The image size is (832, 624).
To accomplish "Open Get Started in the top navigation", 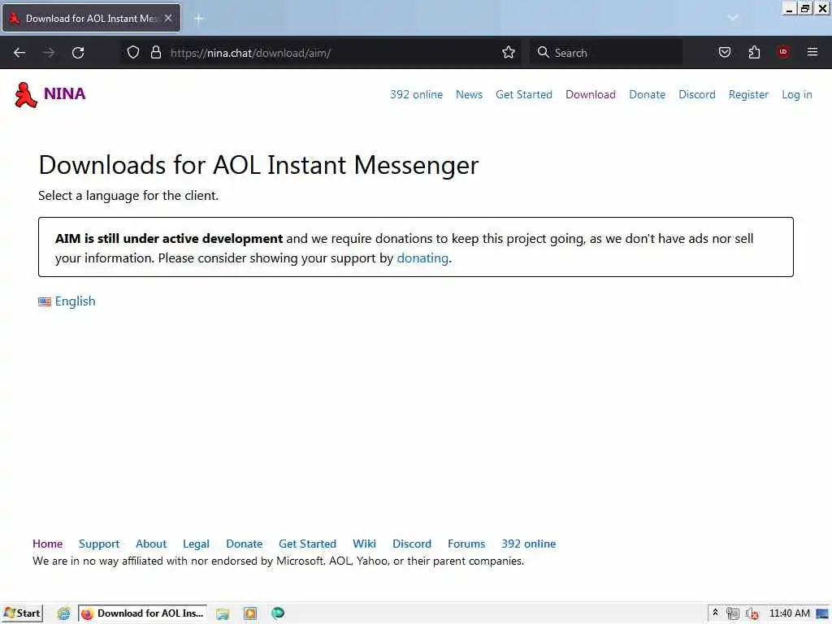I will point(524,94).
